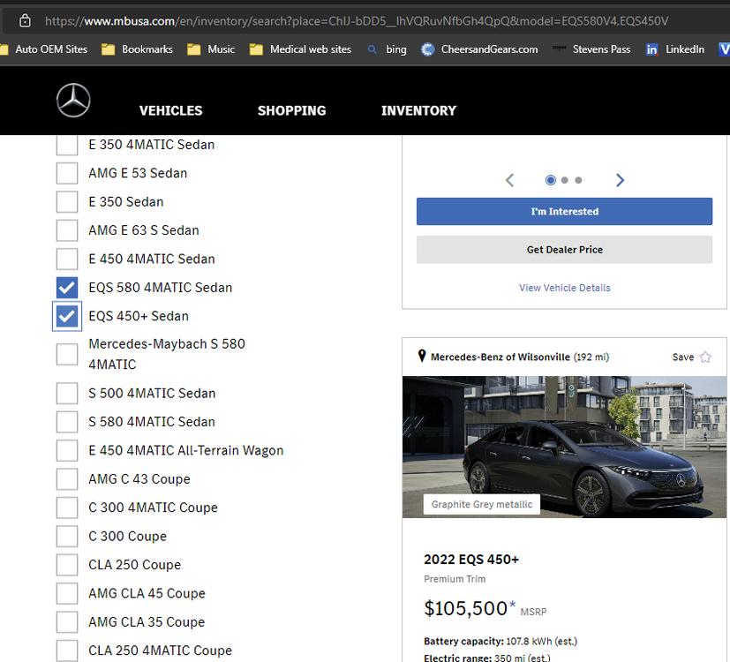
Task: Click the grey EQS 450+ vehicle photo
Action: click(564, 447)
